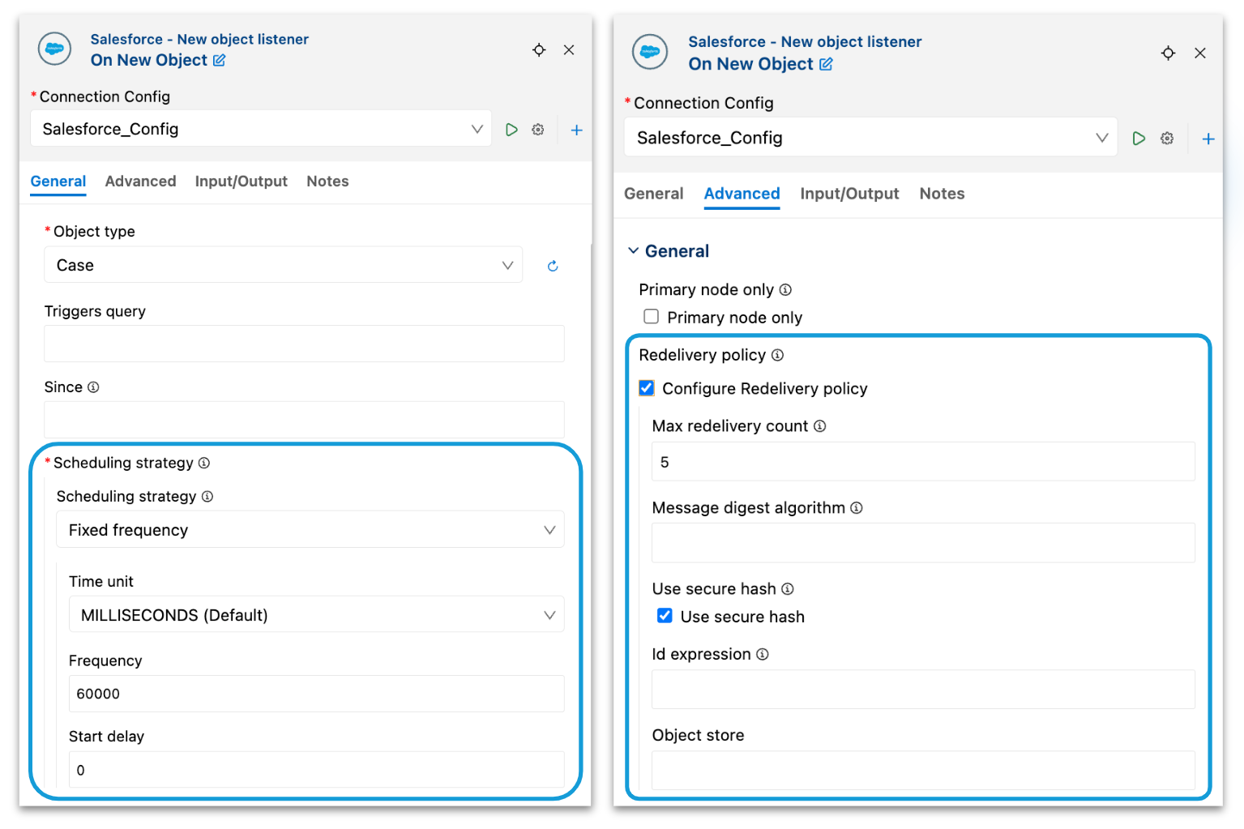The height and width of the screenshot is (829, 1244).
Task: Open connection settings gear in right panel
Action: coord(1167,139)
